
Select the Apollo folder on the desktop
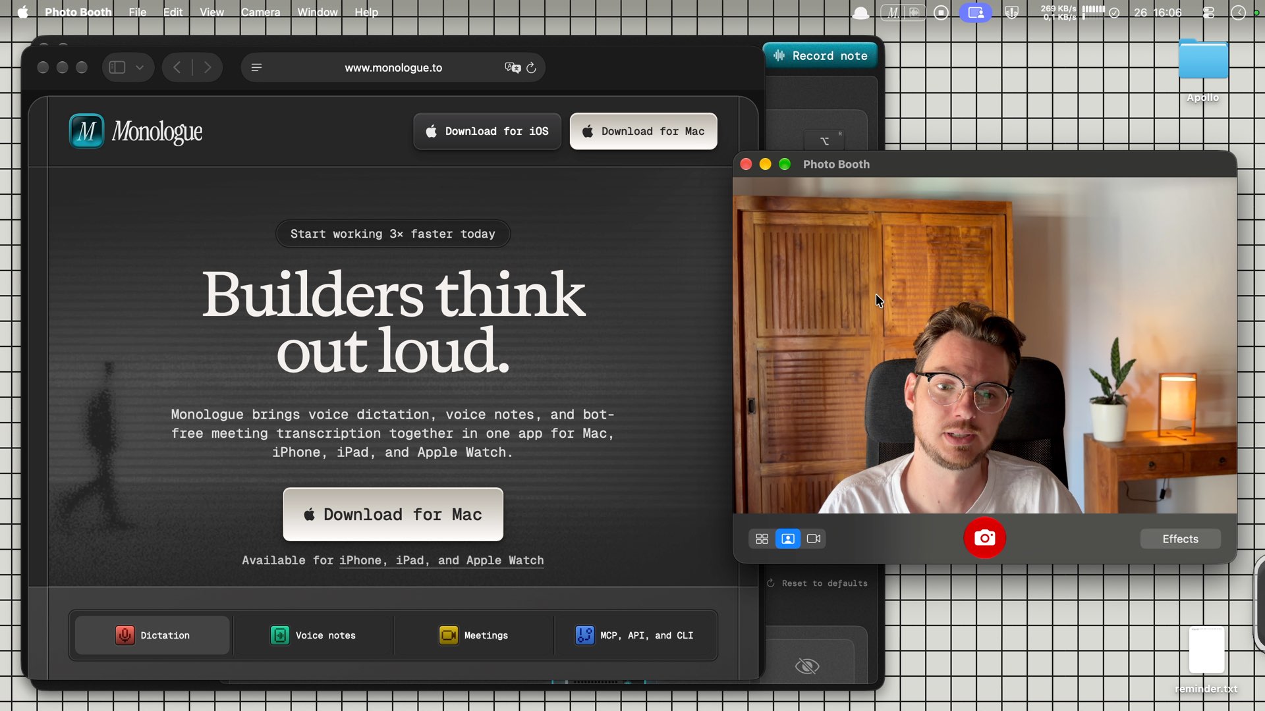coord(1203,71)
